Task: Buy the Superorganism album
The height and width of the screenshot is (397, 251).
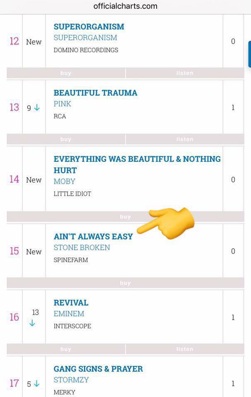Action: (x=66, y=73)
